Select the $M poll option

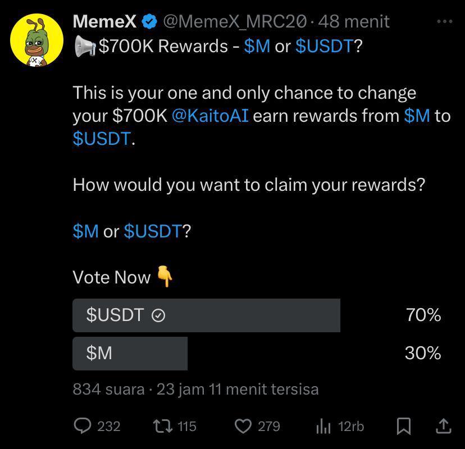[x=130, y=353]
